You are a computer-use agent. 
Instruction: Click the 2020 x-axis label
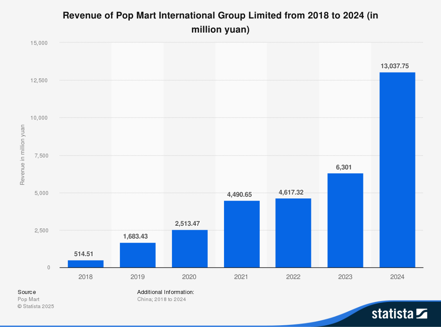[x=189, y=277]
